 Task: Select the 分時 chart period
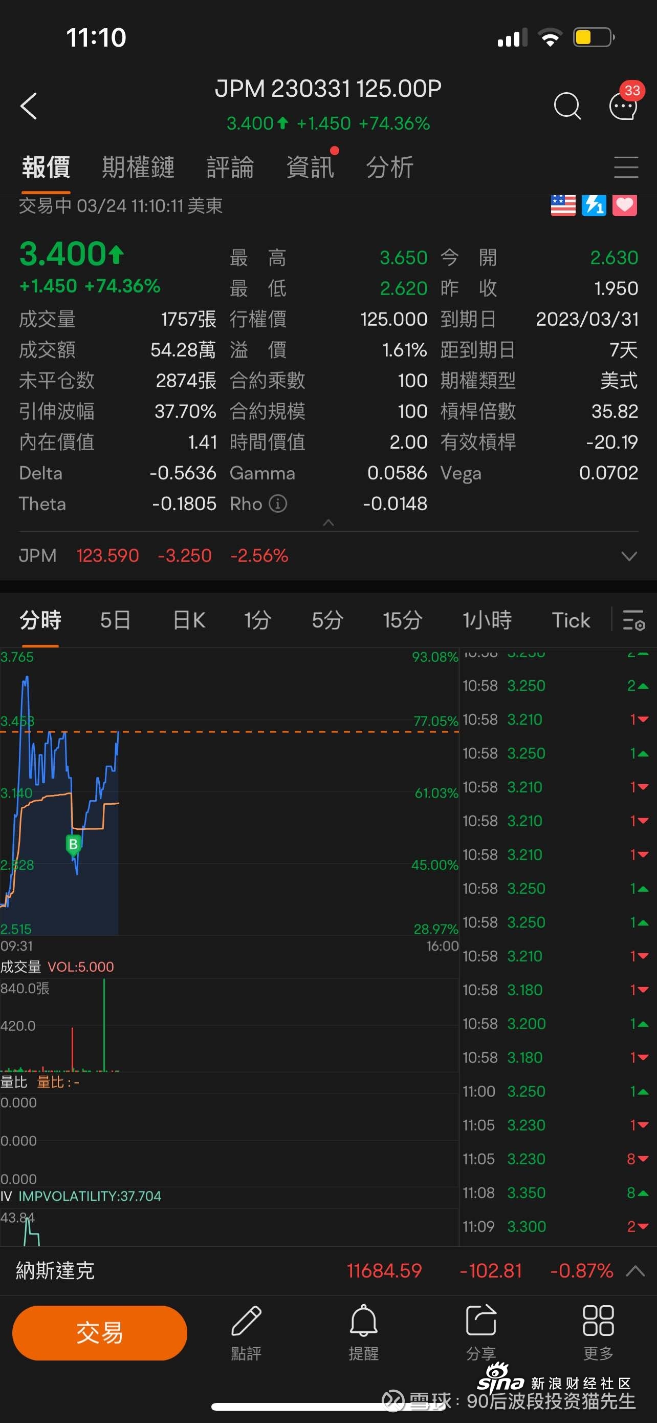point(40,620)
